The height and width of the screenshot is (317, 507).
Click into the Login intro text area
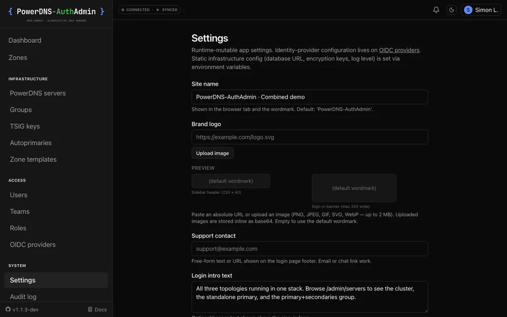coord(310,296)
